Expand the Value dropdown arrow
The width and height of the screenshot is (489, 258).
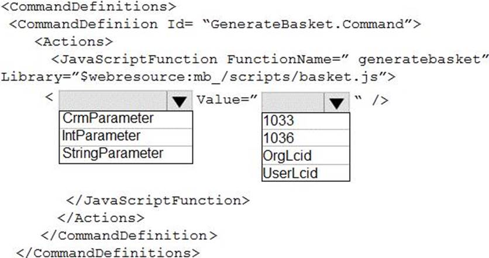[336, 103]
